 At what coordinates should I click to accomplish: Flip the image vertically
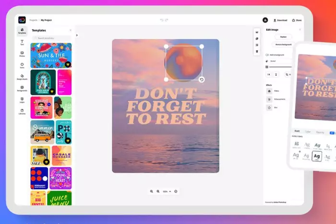(x=276, y=74)
